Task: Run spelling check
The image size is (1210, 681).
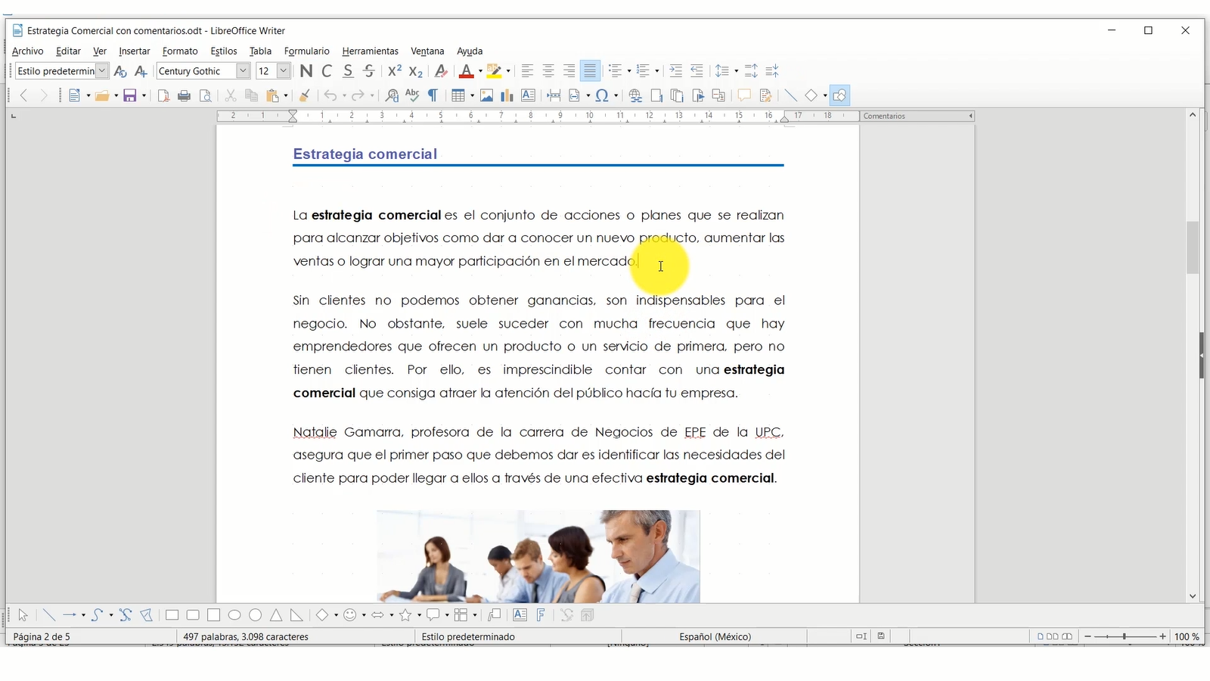Action: coord(412,95)
